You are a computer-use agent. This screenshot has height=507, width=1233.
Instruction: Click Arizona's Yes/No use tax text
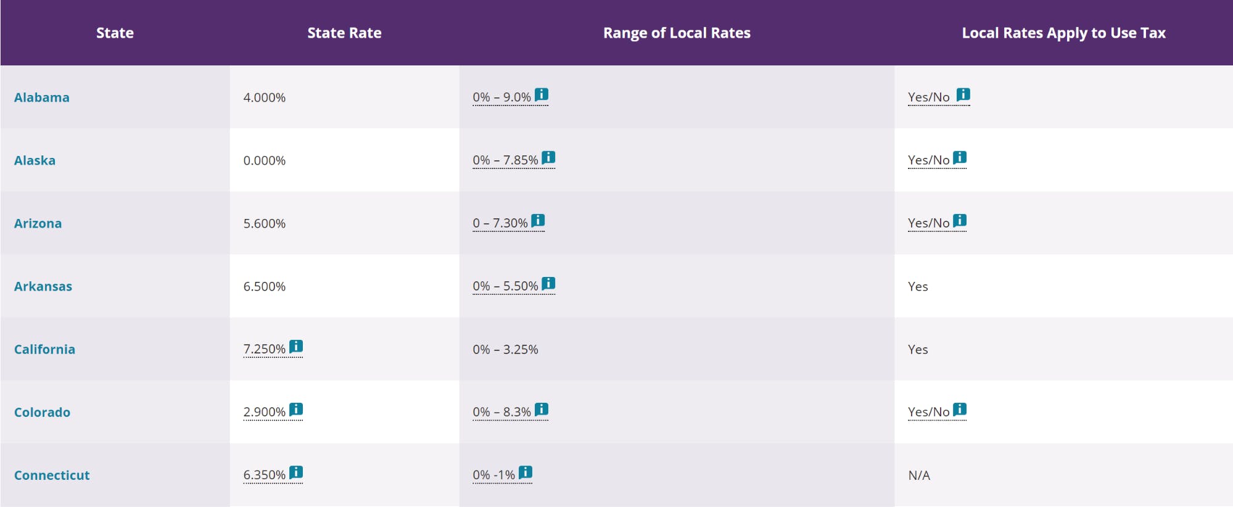tap(929, 223)
